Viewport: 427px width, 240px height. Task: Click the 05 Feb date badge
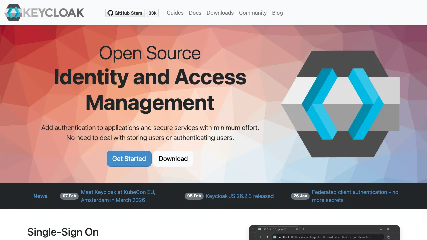click(x=194, y=196)
